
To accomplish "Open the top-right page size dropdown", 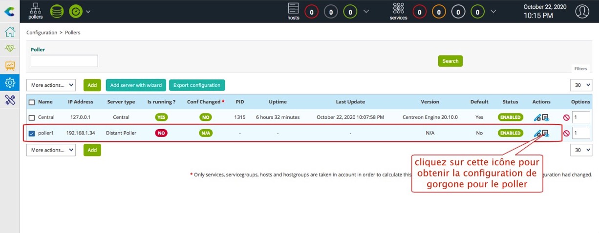I will tap(581, 85).
